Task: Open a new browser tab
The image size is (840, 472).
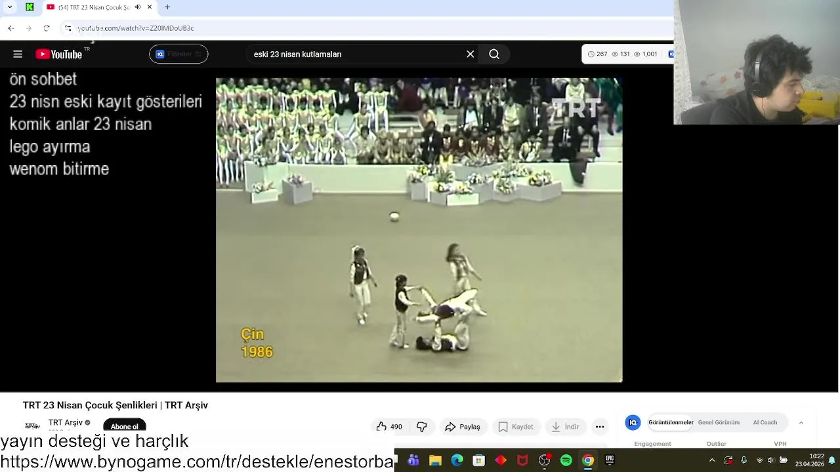Action: click(x=167, y=7)
